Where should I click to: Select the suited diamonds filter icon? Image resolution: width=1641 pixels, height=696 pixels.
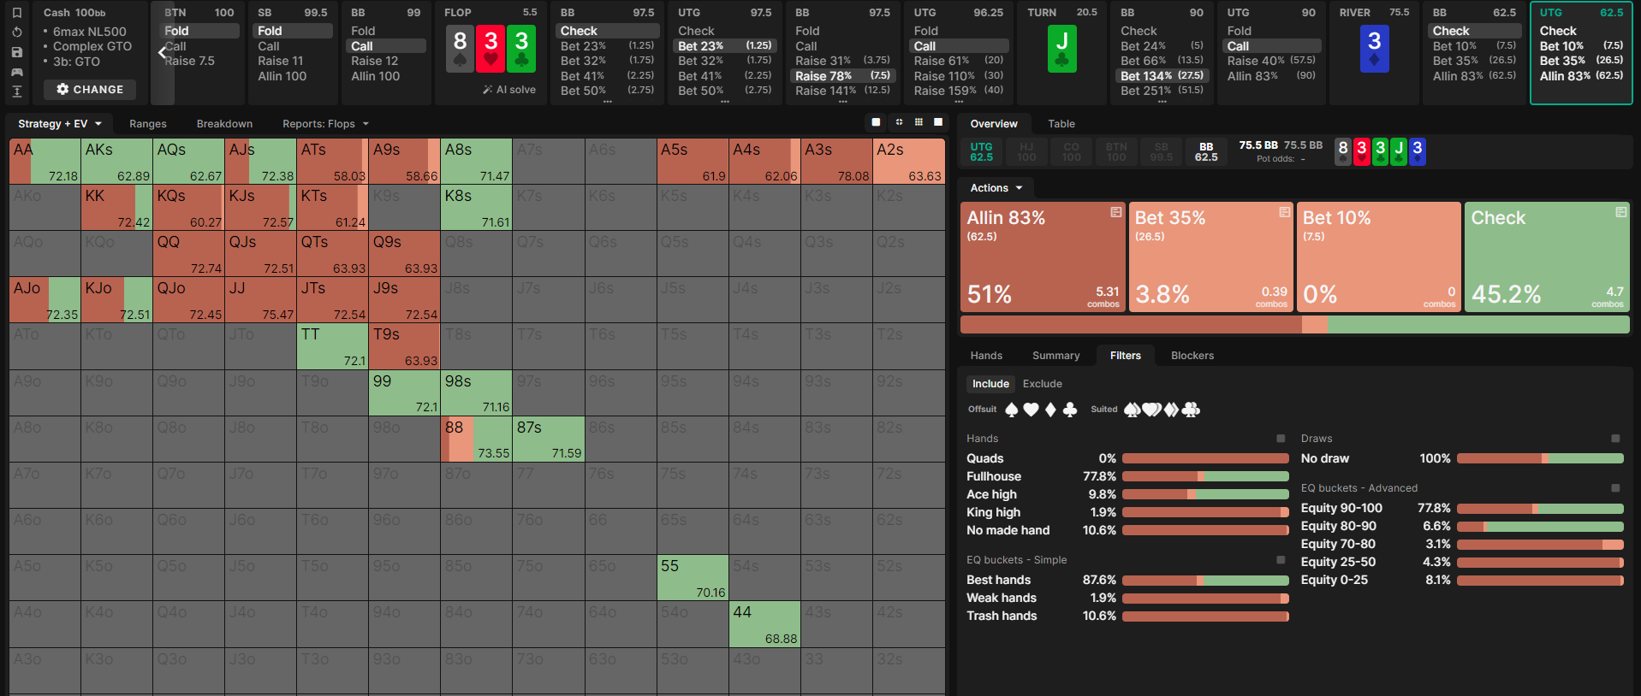coord(1171,410)
